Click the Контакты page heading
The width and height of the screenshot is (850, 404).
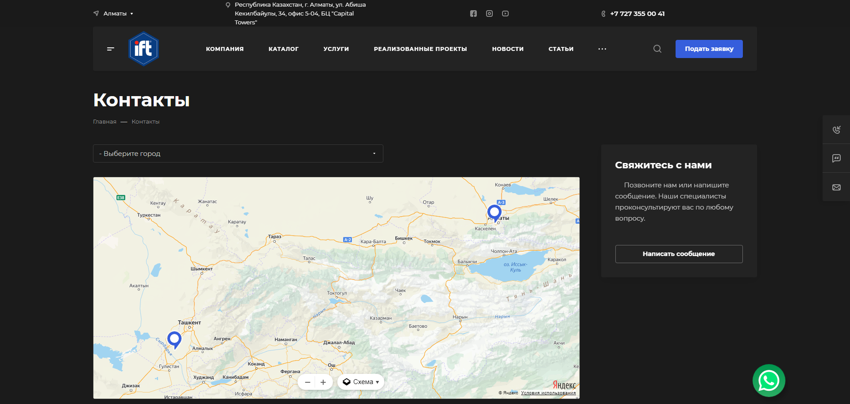142,100
